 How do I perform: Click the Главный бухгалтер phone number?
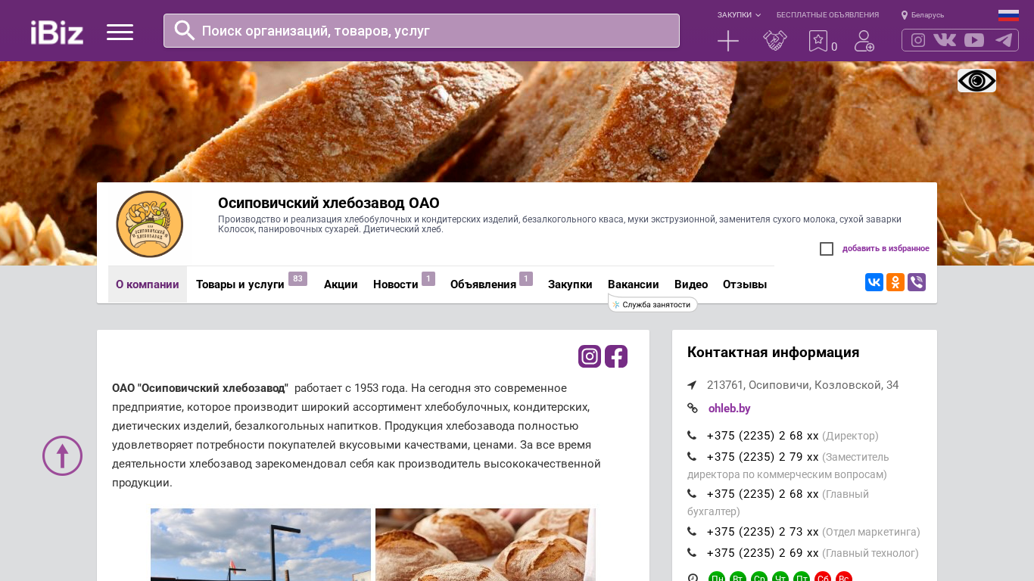(763, 494)
